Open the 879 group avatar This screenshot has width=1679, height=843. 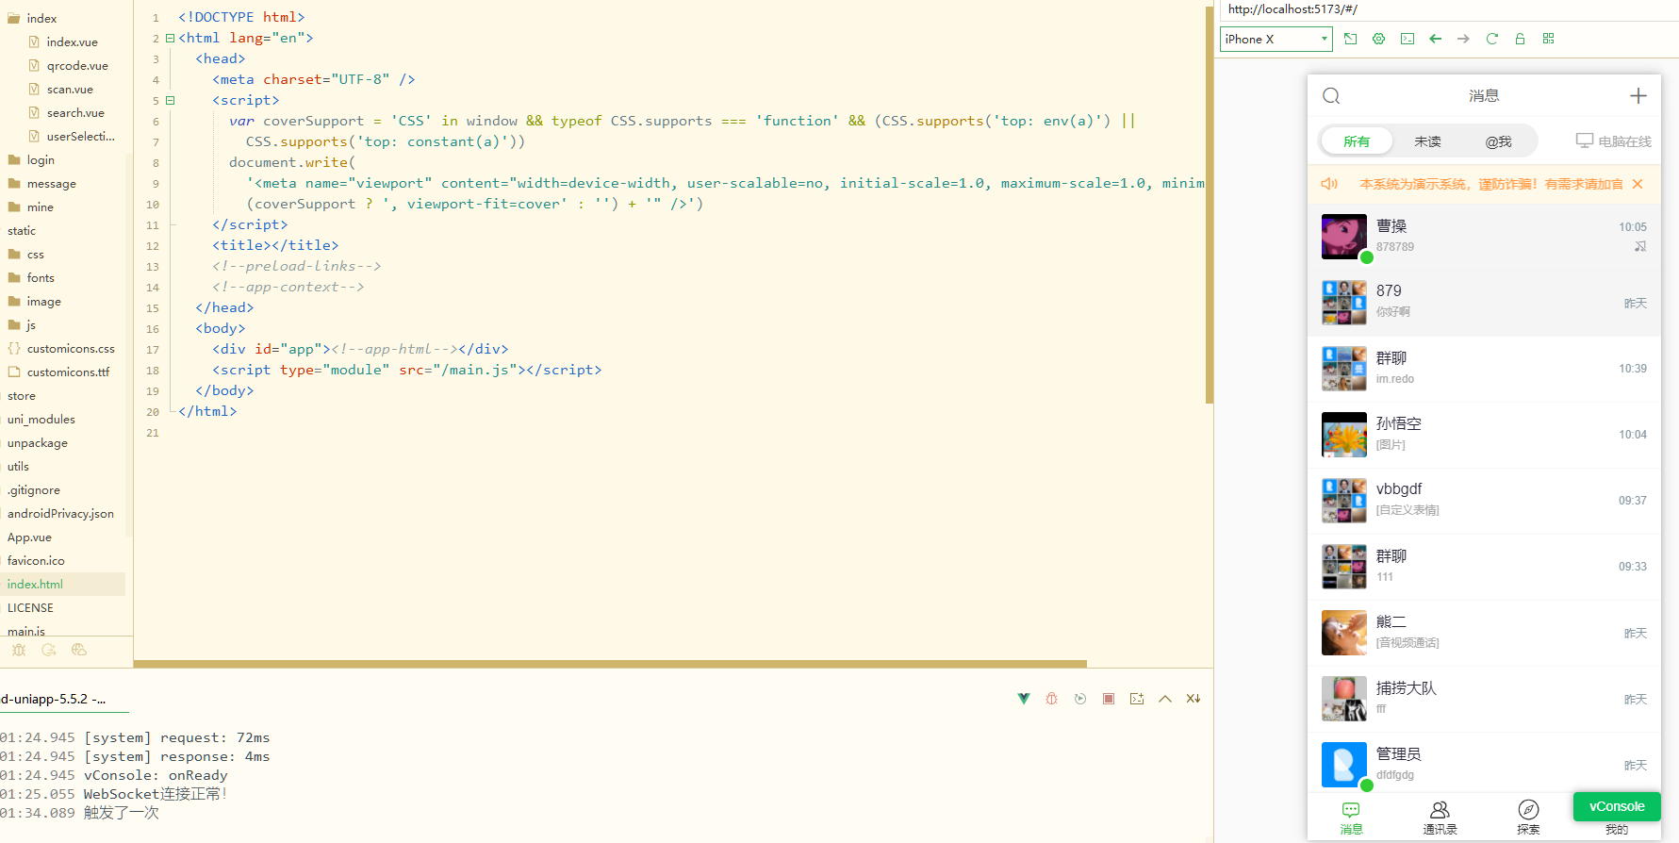click(1344, 303)
